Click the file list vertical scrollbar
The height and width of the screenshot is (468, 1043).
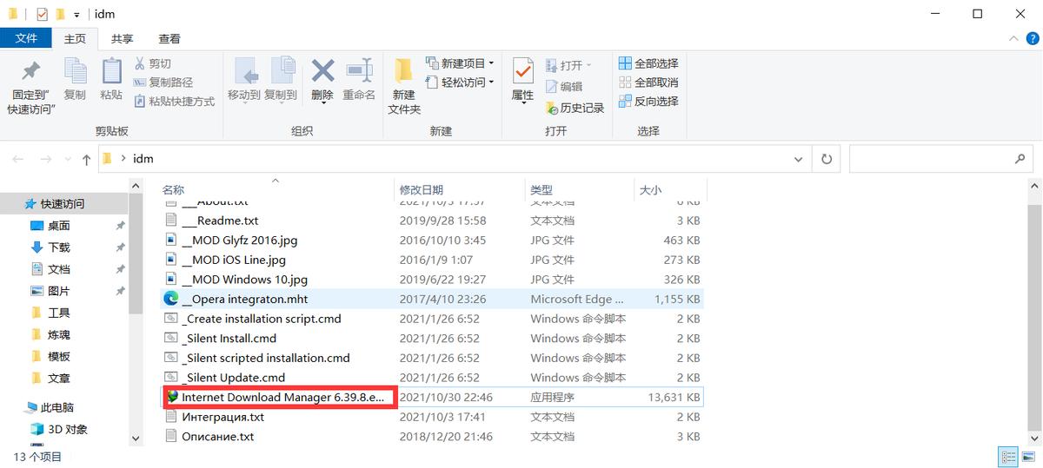[1034, 313]
